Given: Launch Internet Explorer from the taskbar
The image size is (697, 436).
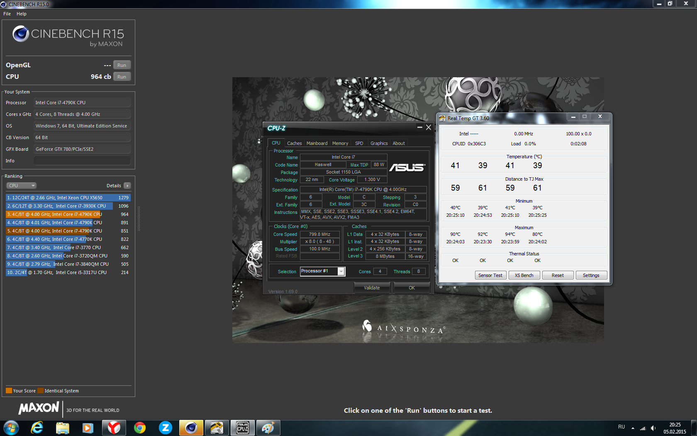Looking at the screenshot, I should [37, 428].
